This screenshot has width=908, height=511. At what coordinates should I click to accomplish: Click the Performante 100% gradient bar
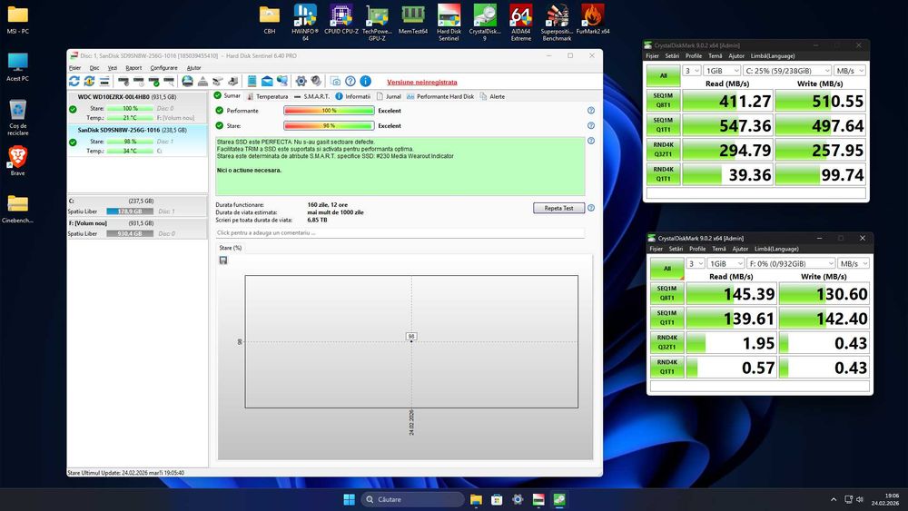pyautogui.click(x=329, y=111)
